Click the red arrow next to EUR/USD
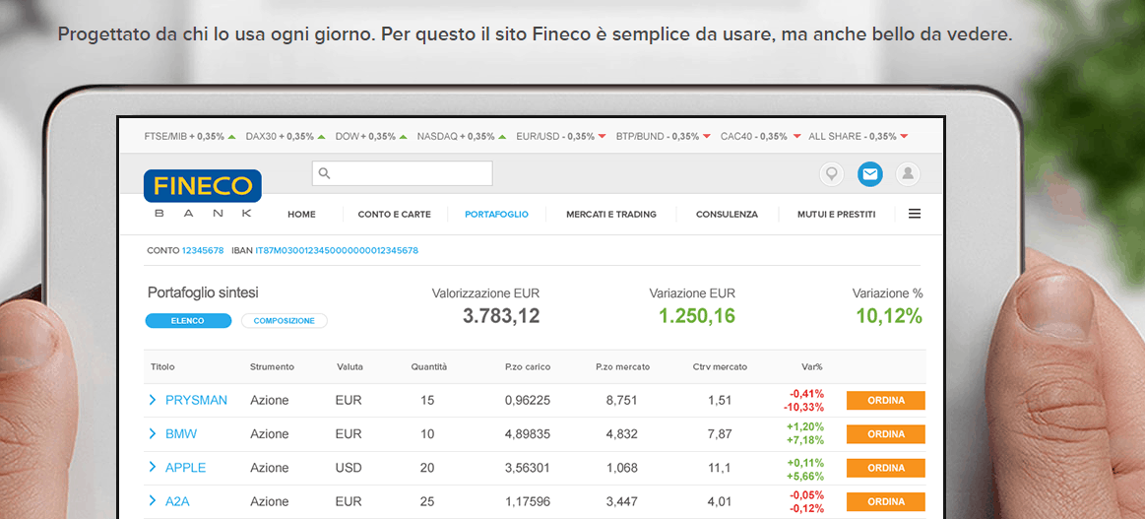 click(x=602, y=137)
